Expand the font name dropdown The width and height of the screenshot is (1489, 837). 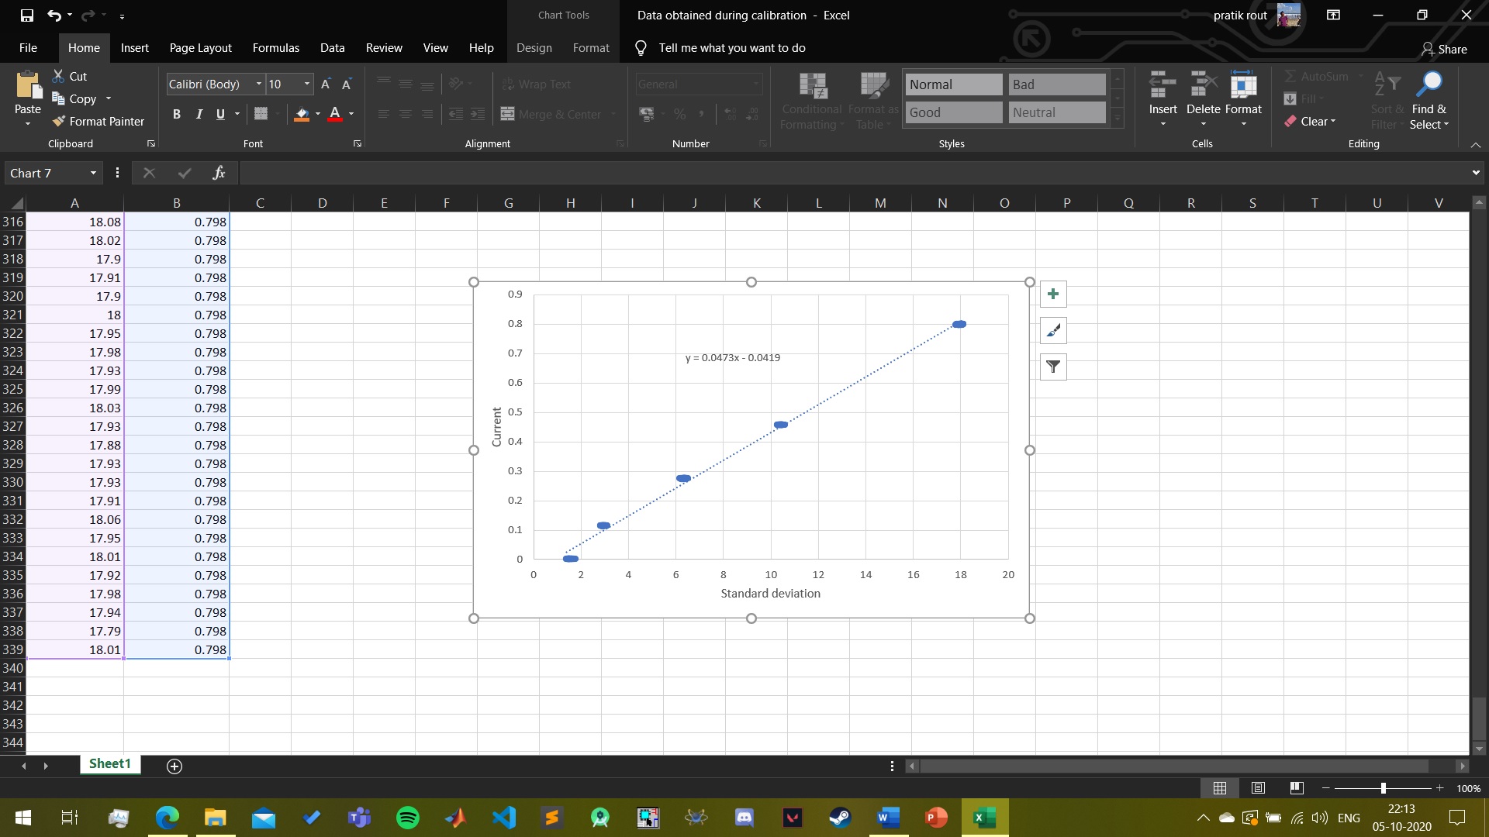(x=258, y=84)
